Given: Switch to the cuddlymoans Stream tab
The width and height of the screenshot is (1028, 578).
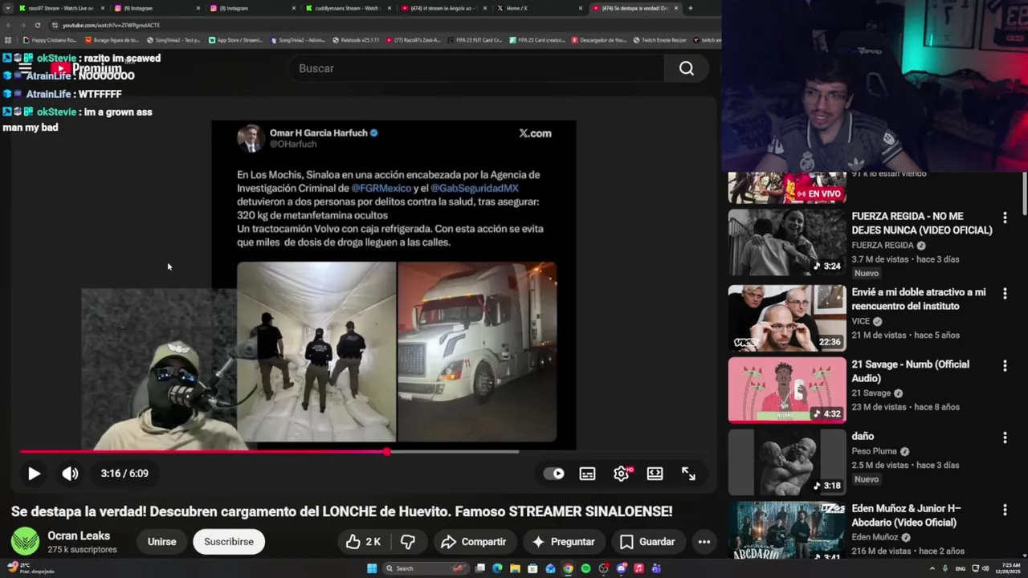Looking at the screenshot, I should 347,8.
